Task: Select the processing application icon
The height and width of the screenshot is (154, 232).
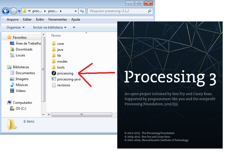Action: point(54,73)
